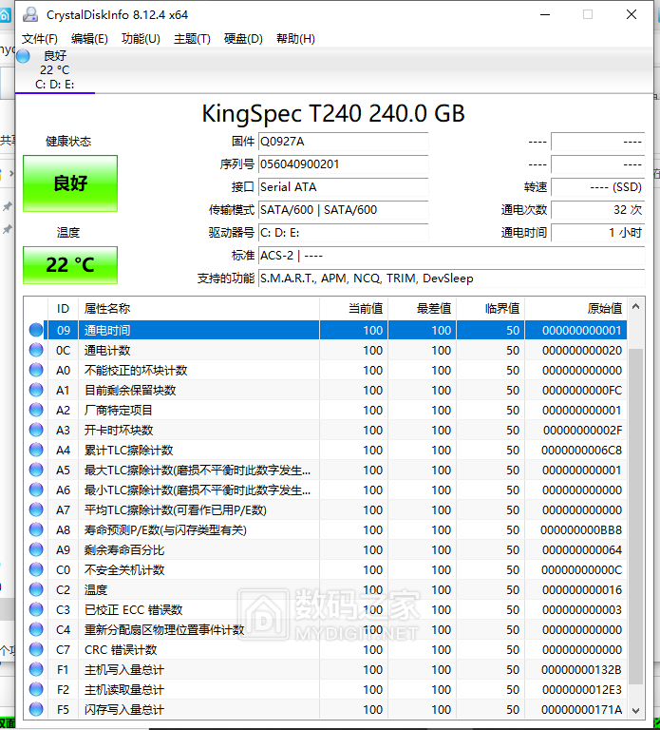Click the green 良好 health status button

coord(70,183)
